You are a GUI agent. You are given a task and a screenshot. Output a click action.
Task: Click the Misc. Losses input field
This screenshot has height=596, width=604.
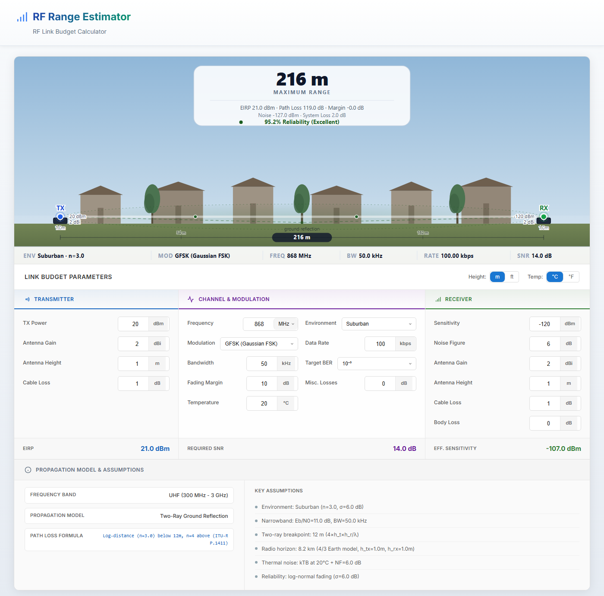380,384
